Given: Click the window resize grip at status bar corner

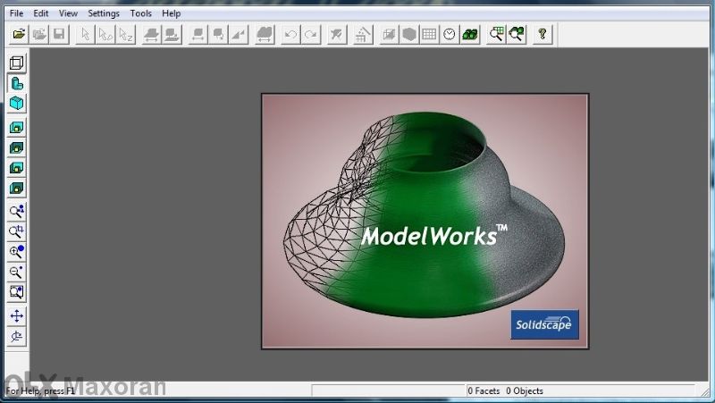Looking at the screenshot, I should point(704,391).
